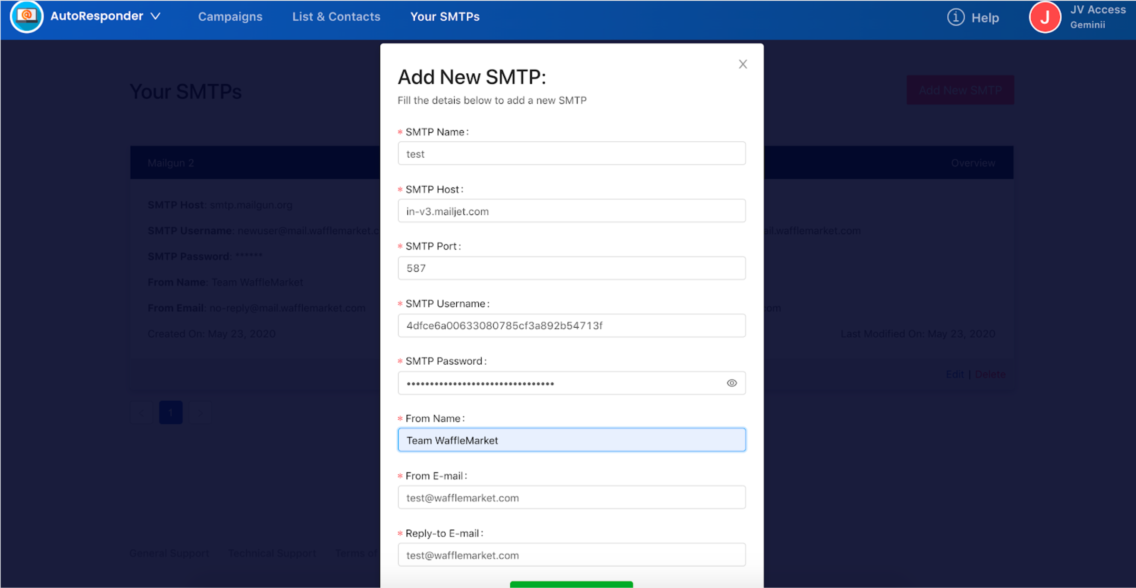
Task: Click the AutoResponder logo icon
Action: (26, 16)
